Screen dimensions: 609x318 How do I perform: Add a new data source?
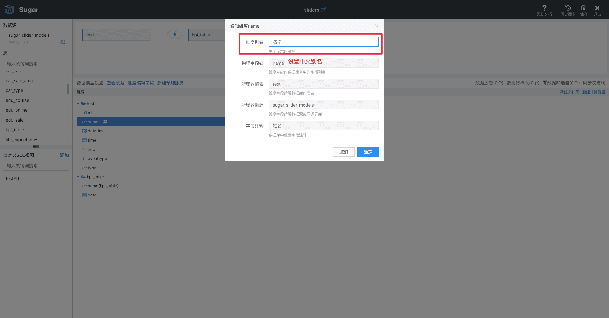[x=63, y=42]
